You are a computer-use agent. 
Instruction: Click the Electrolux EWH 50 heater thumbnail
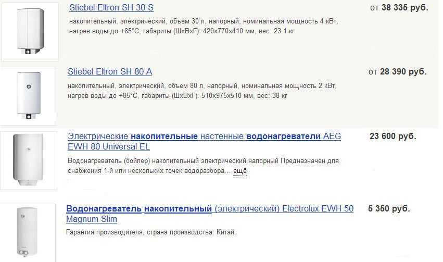pos(28,233)
